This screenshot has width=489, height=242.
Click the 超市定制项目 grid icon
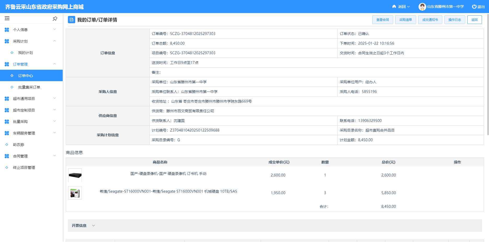7,110
